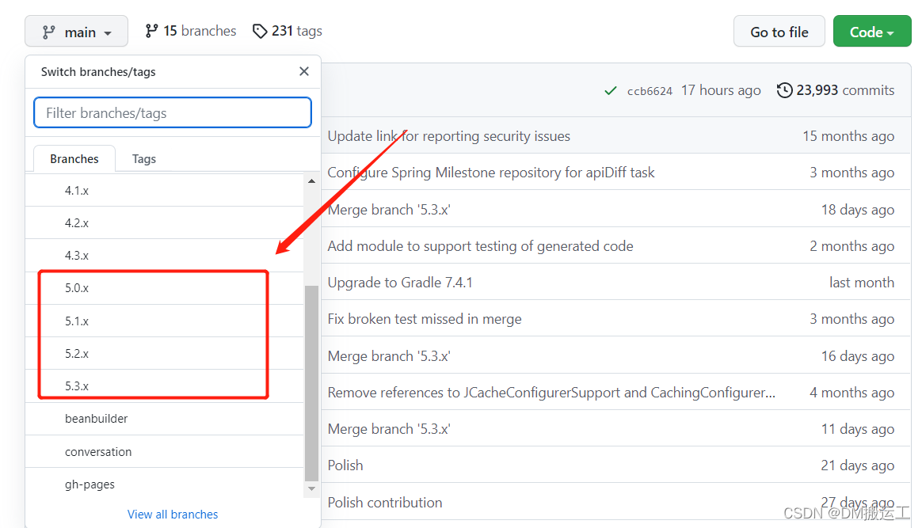
Task: Click the '2 months ago' timestamp
Action: tap(852, 245)
